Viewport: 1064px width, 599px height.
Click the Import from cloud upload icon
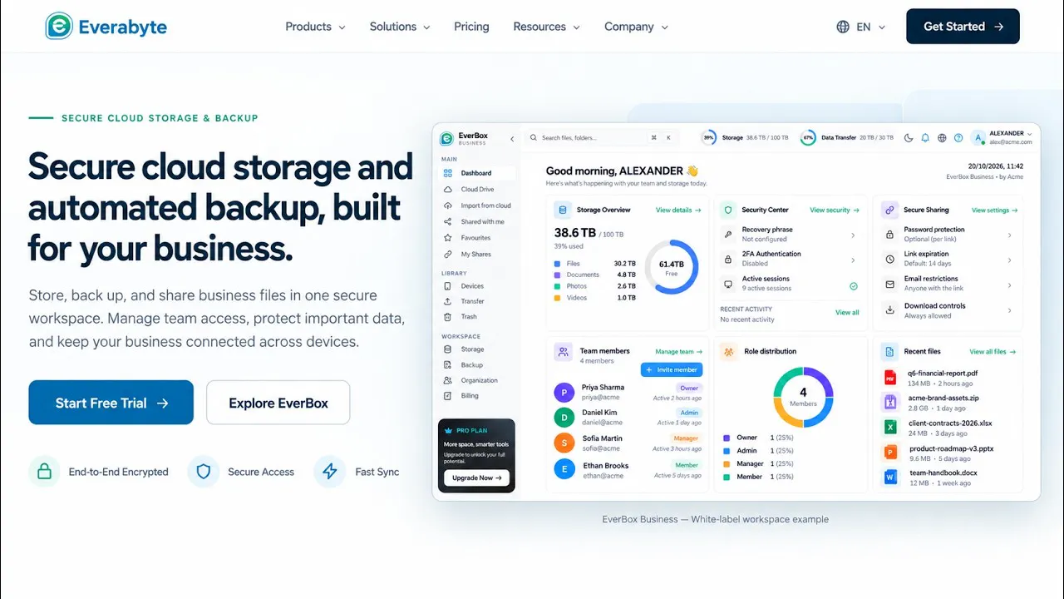click(x=448, y=205)
